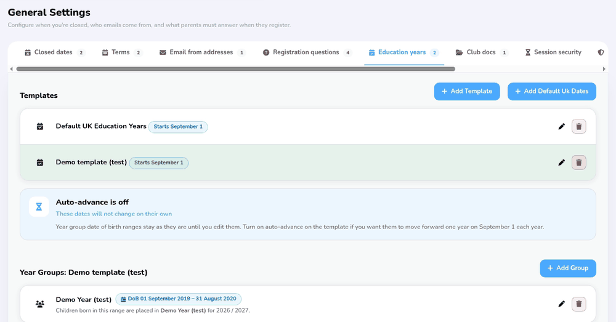The height and width of the screenshot is (322, 616).
Task: Click calendar icon beside Default UK Education Years
Action: (x=39, y=126)
